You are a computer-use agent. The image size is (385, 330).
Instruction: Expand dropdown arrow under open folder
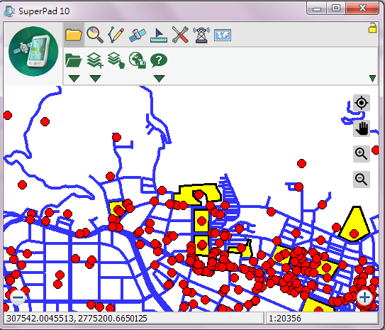pos(74,79)
